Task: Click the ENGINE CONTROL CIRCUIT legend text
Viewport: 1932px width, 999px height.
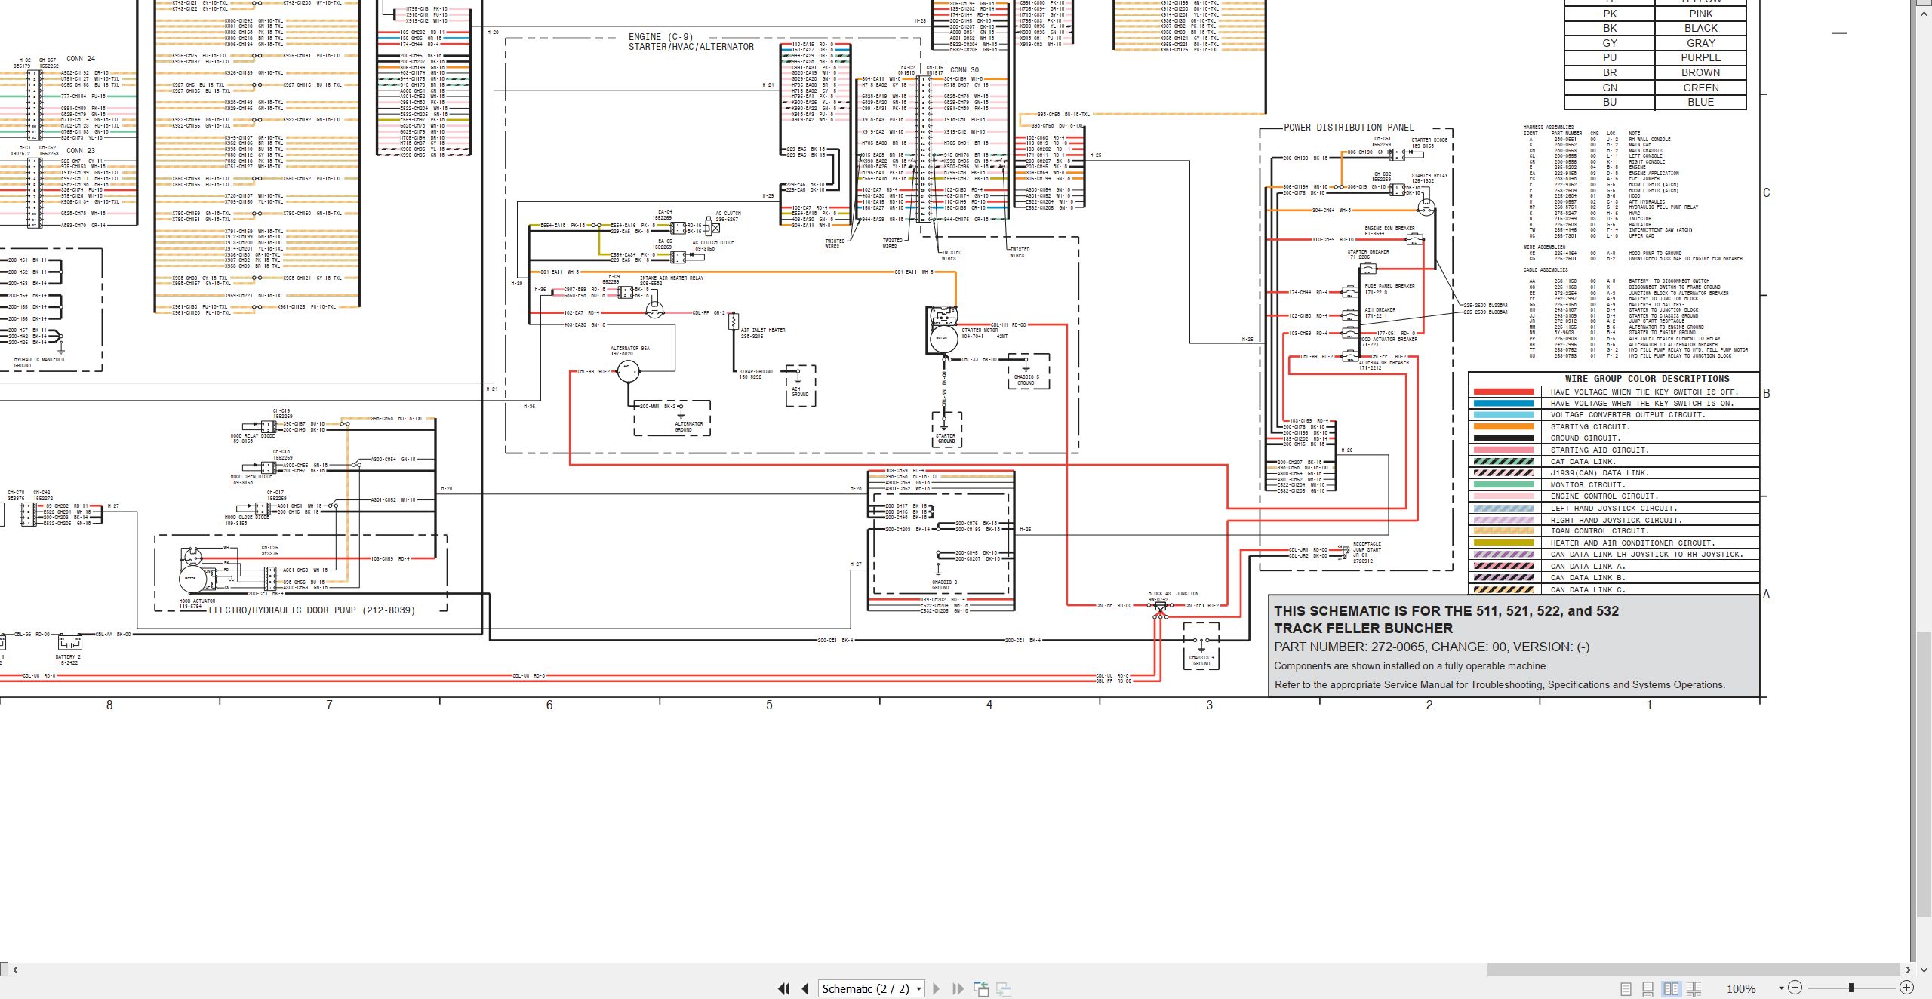Action: (1604, 496)
